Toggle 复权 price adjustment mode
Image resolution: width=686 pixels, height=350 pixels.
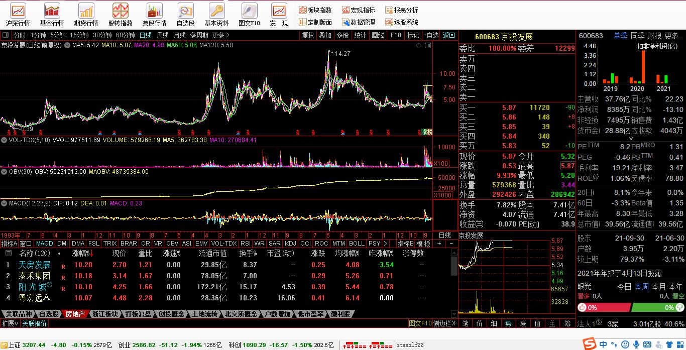[x=307, y=35]
